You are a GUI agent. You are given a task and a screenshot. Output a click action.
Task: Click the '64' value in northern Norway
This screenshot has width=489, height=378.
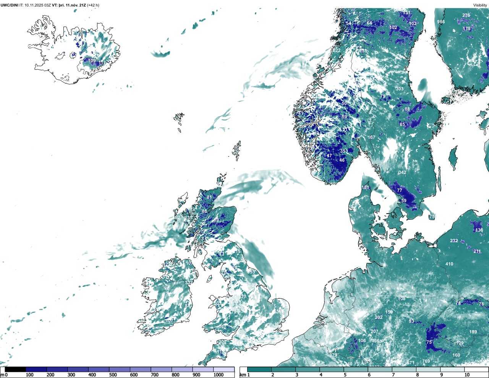tap(369, 23)
